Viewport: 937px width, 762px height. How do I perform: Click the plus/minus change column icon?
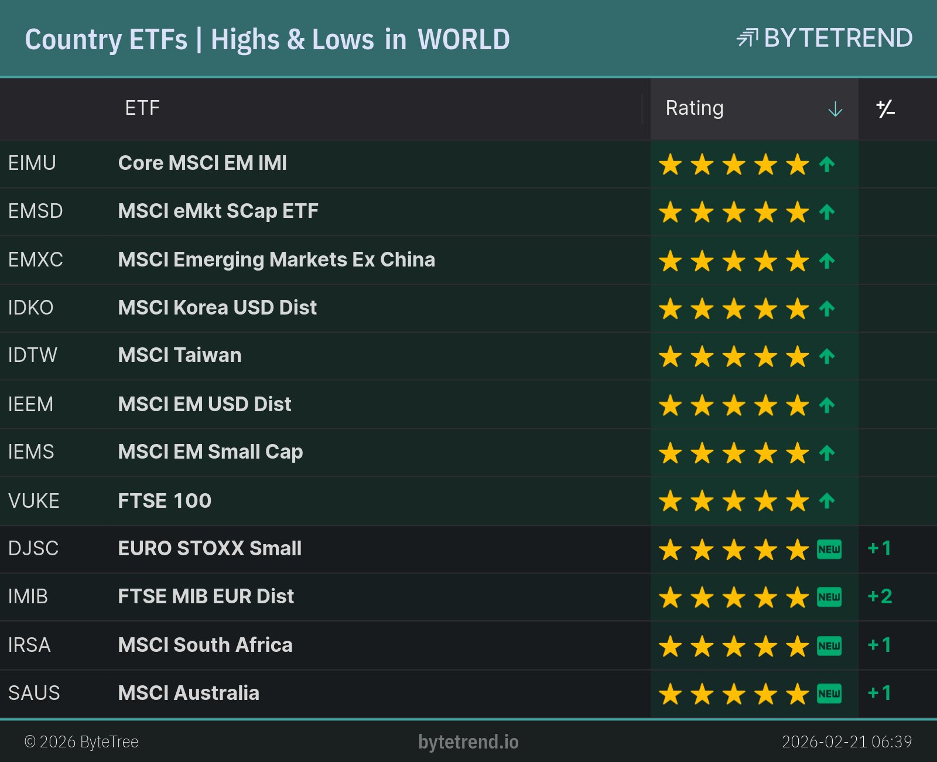(885, 109)
